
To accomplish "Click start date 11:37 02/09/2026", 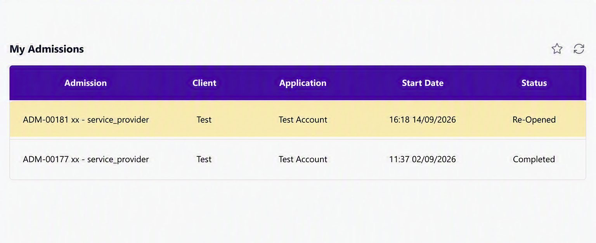I will pyautogui.click(x=423, y=159).
